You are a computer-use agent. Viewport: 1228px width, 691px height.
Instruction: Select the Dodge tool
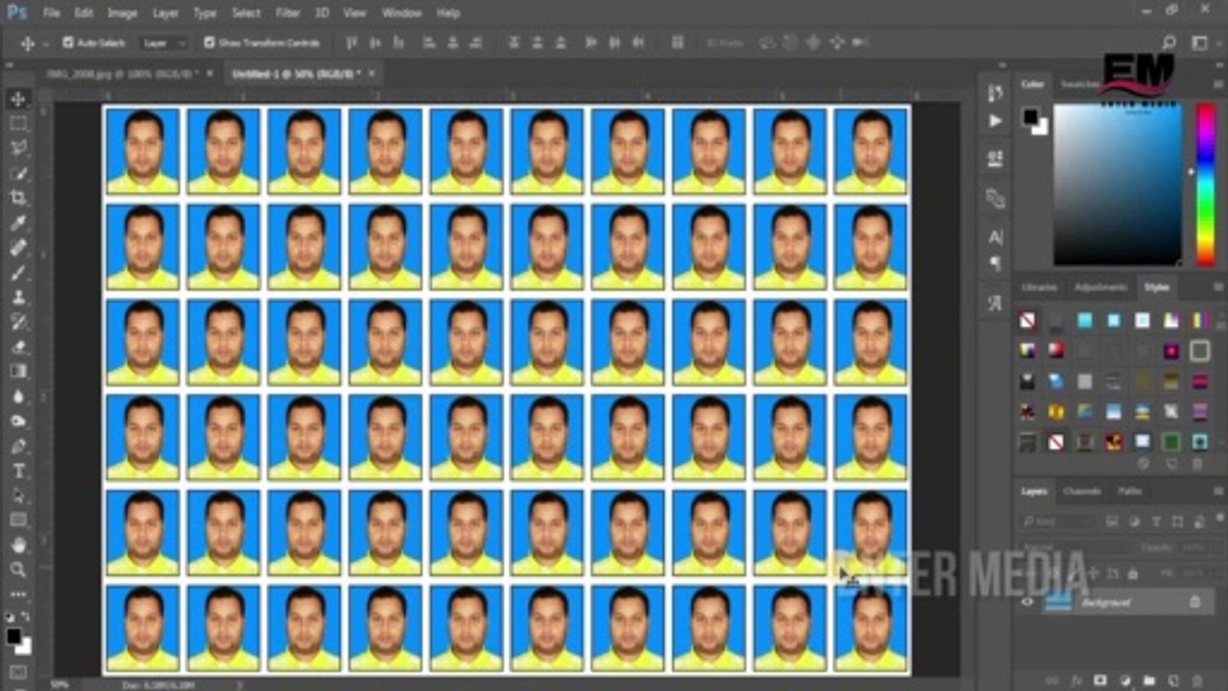[18, 421]
